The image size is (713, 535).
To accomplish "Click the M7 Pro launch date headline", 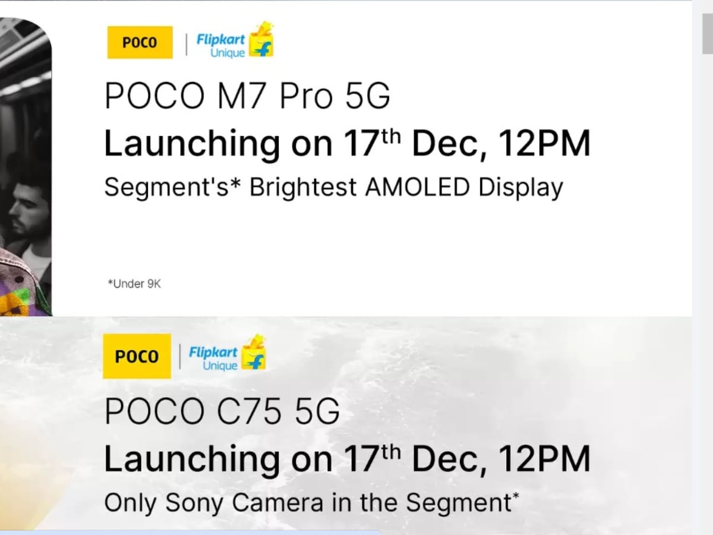I will [347, 144].
